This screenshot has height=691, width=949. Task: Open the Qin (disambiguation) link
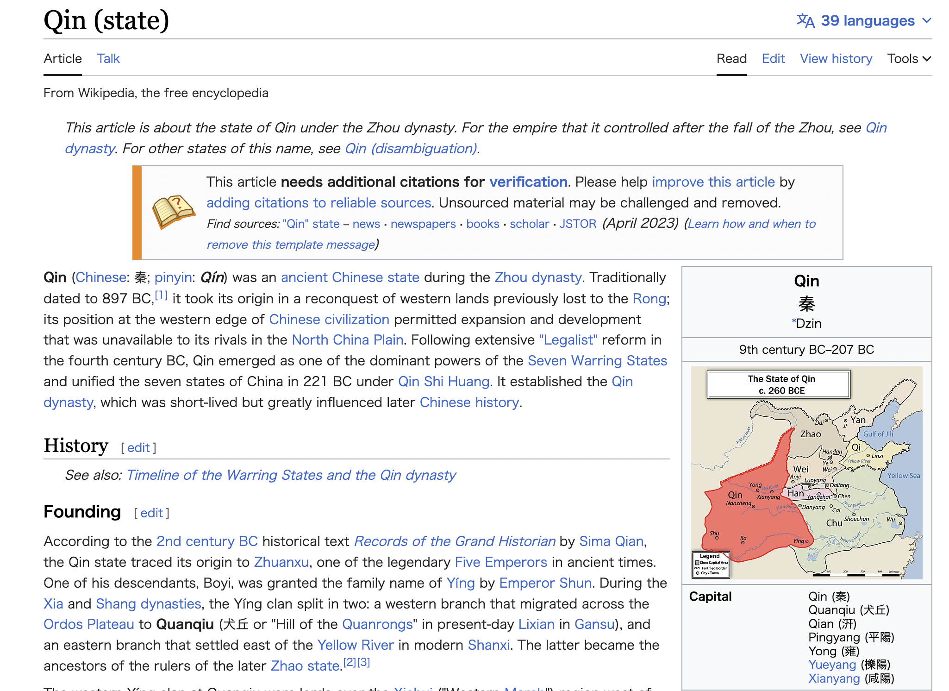[x=411, y=148]
